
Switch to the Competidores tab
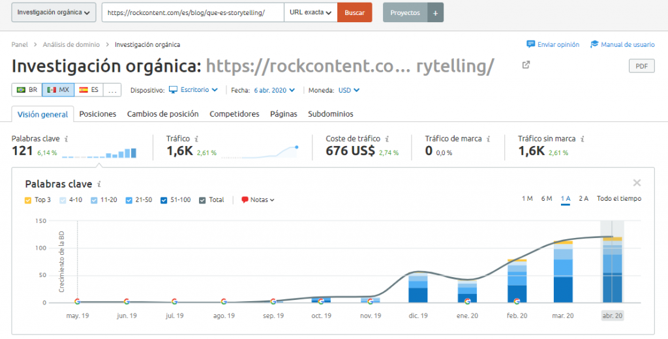tap(234, 113)
